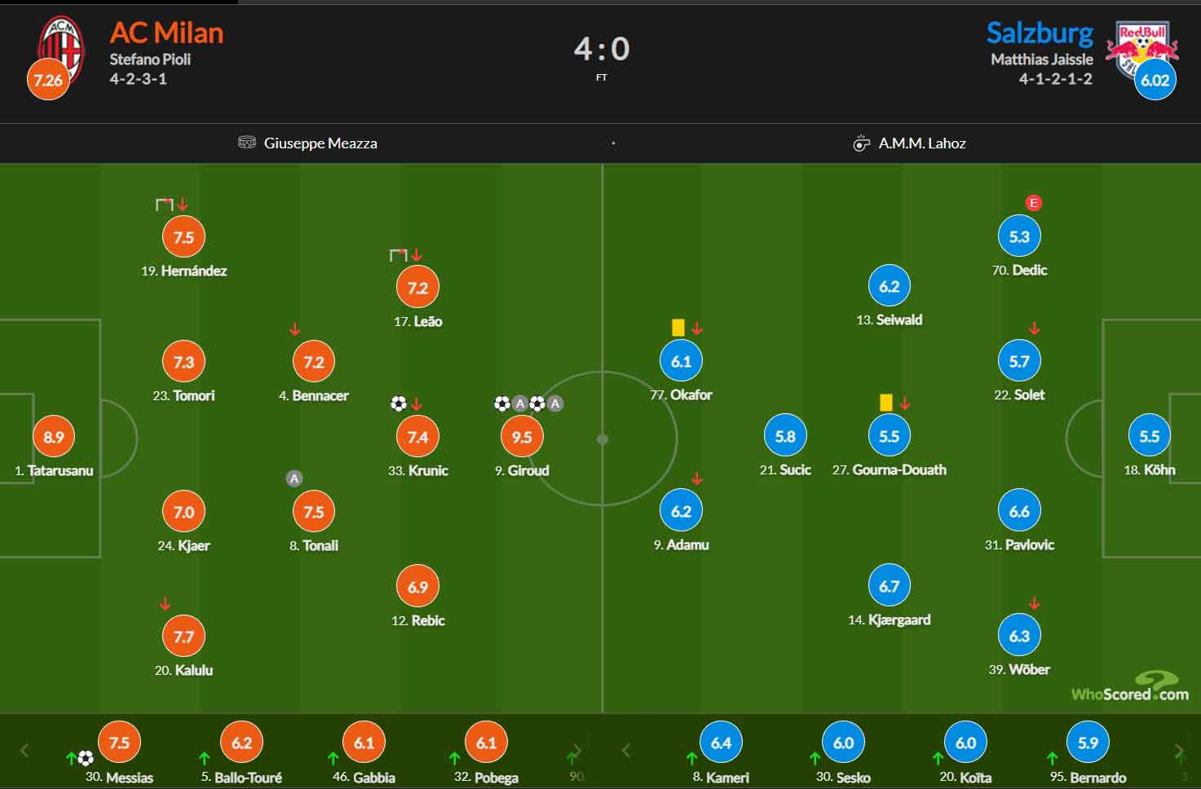Click the goal ball icon above Krunic
The height and width of the screenshot is (789, 1201).
point(399,403)
